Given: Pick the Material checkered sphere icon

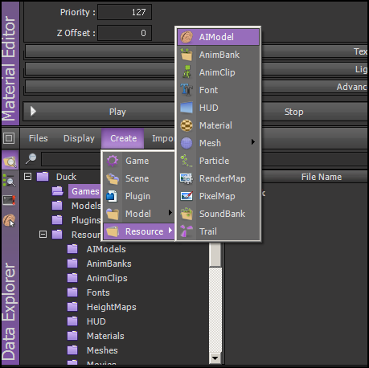Looking at the screenshot, I should pos(187,125).
